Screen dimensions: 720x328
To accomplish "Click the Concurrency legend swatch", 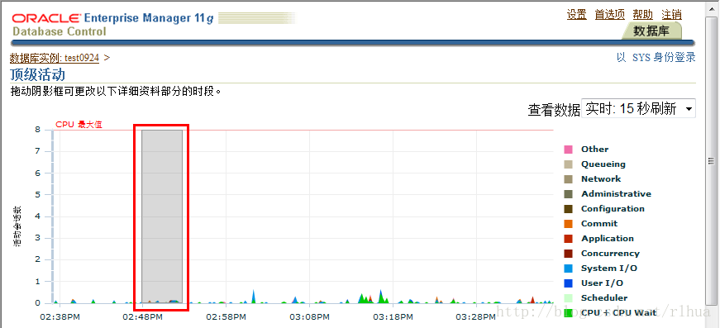I will coord(568,254).
